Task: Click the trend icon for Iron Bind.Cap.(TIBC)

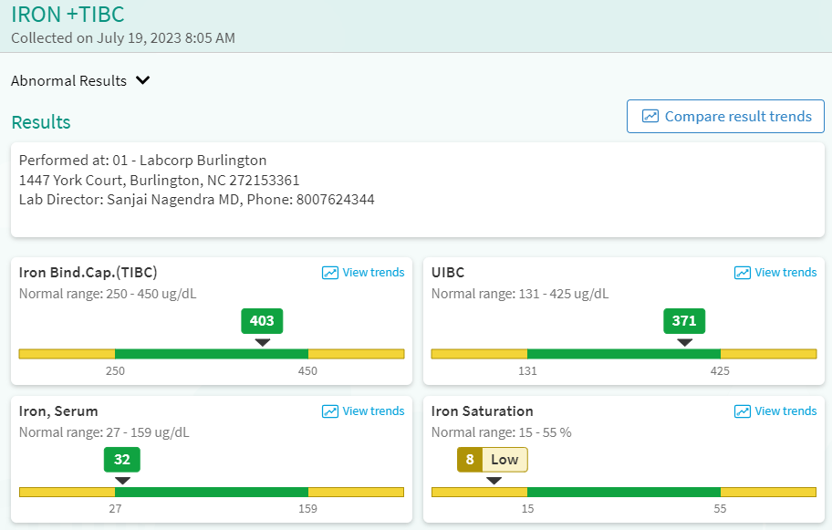Action: pos(330,273)
